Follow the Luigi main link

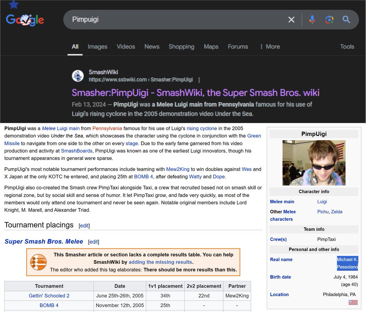(x=68, y=128)
